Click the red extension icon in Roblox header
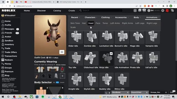The height and width of the screenshot is (99, 177). [167, 10]
